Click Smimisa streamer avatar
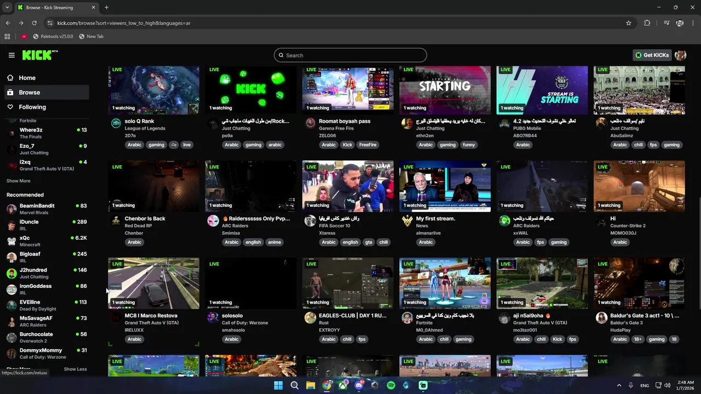The width and height of the screenshot is (701, 394). click(213, 221)
